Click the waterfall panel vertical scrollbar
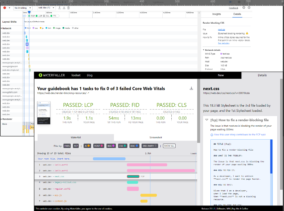The image size is (284, 211). tap(199, 111)
